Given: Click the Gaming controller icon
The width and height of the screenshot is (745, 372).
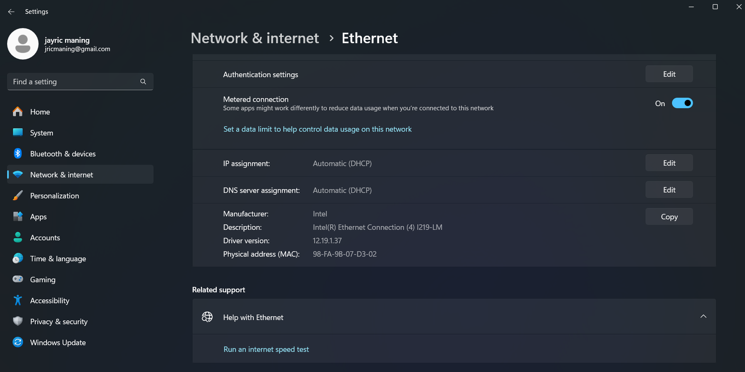Looking at the screenshot, I should pos(18,279).
